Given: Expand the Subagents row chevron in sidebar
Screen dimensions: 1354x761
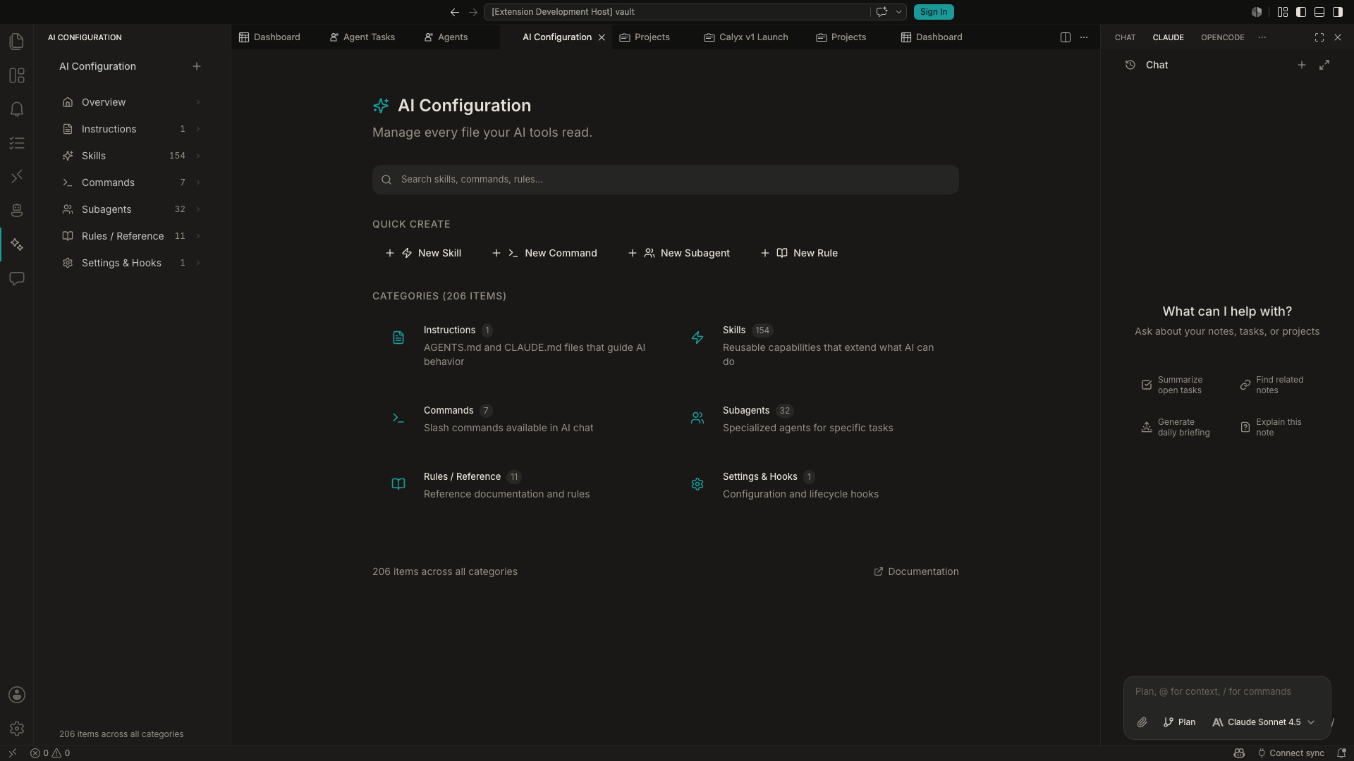Looking at the screenshot, I should 198,209.
